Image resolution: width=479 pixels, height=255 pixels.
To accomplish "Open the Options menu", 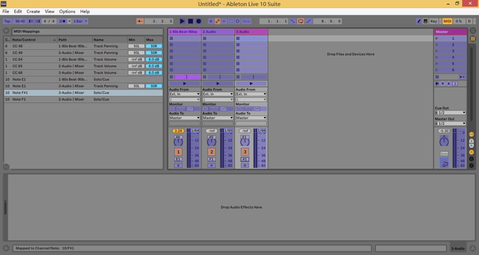I will point(67,12).
